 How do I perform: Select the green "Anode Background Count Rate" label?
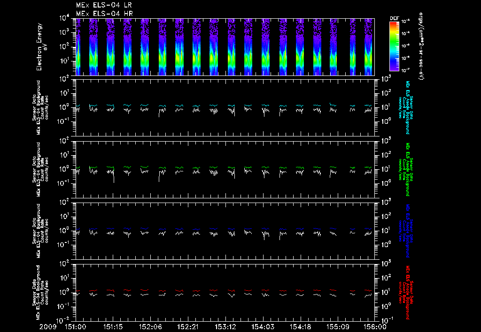406,169
